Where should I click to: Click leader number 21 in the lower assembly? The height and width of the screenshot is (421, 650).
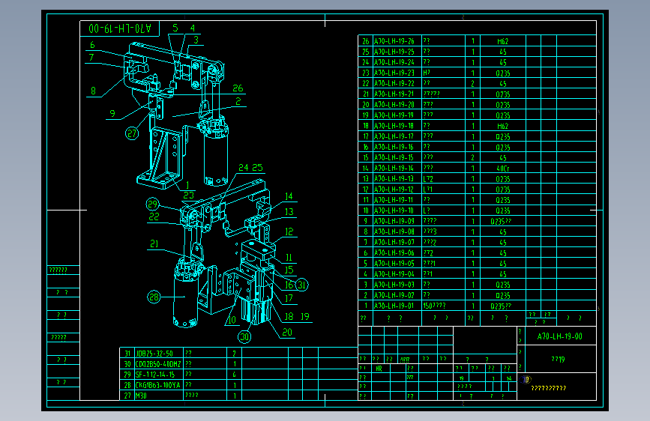click(x=154, y=244)
